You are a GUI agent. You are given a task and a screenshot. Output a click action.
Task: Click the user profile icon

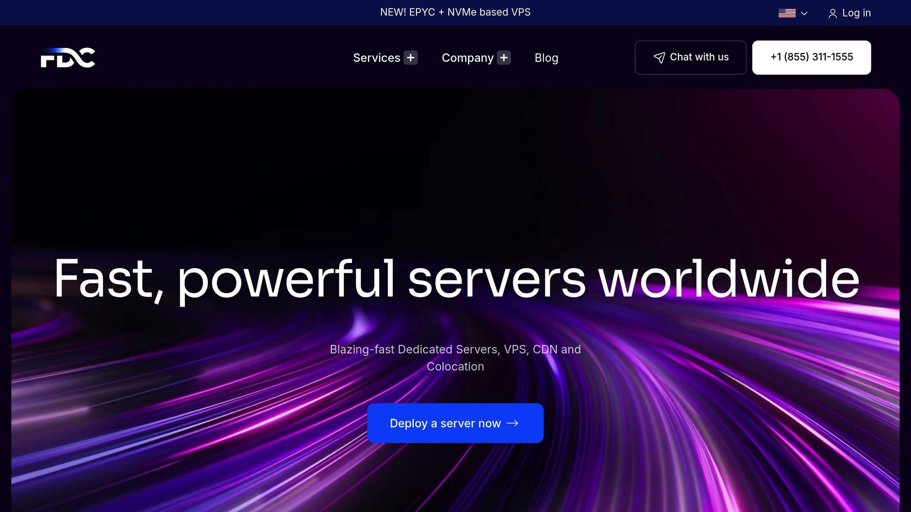(x=832, y=14)
